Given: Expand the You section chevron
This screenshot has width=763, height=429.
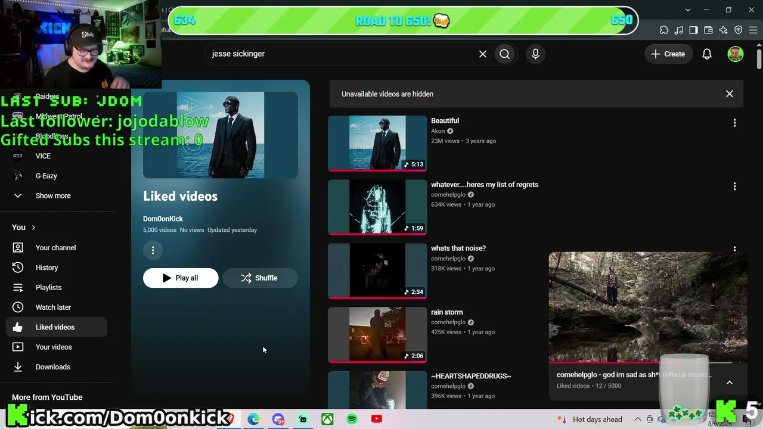Looking at the screenshot, I should (33, 228).
